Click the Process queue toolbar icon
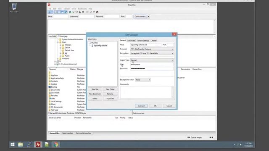Image resolution: width=269 pixels, height=151 pixels. (x=73, y=12)
